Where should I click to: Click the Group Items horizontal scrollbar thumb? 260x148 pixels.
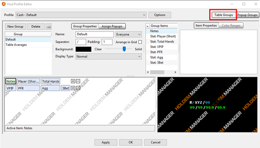tap(157, 72)
